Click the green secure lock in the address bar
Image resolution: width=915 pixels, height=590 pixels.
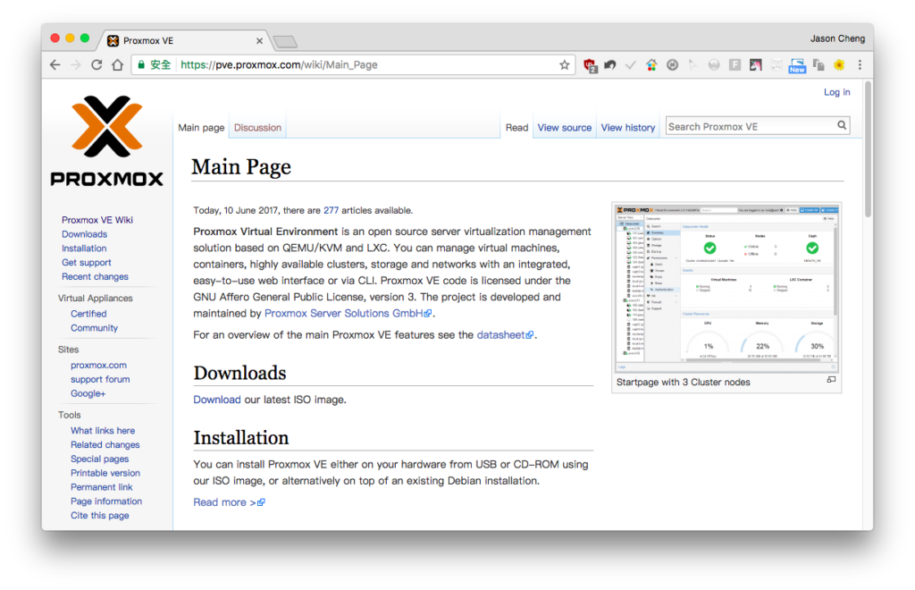point(140,64)
